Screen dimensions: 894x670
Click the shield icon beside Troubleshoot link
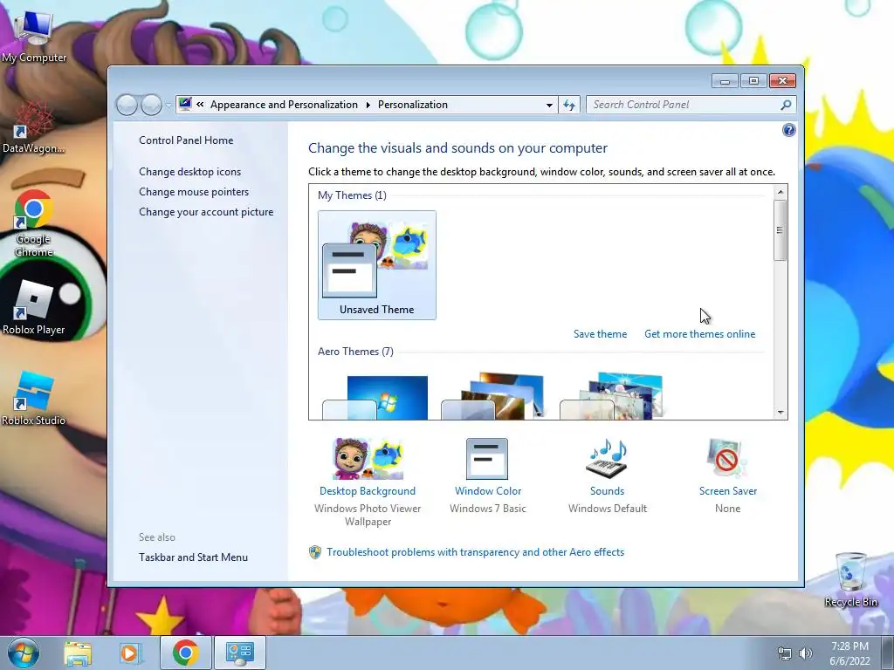click(x=314, y=552)
